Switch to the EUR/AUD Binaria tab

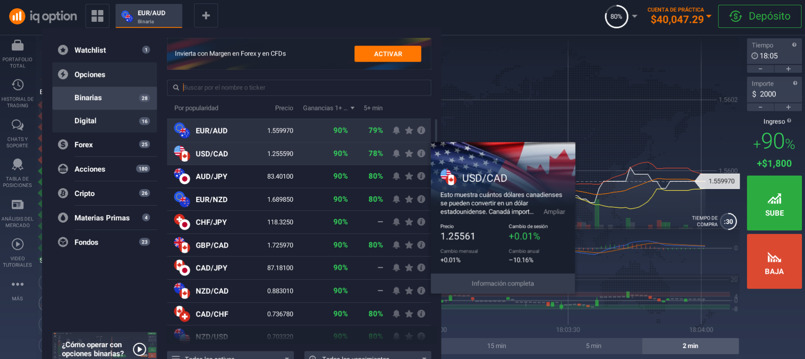click(149, 16)
